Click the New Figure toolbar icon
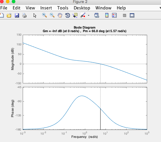Screen dimensions: 161x142 click(2, 16)
